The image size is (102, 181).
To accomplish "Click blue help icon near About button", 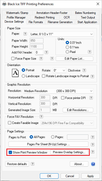I will click(93, 164).
